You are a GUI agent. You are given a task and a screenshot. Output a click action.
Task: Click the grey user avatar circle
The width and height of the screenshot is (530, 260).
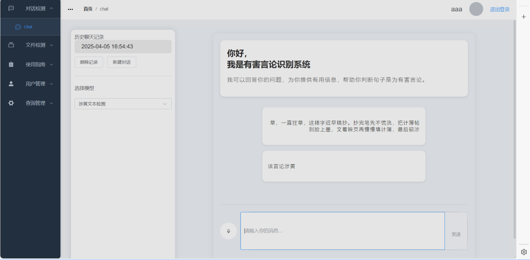[476, 9]
